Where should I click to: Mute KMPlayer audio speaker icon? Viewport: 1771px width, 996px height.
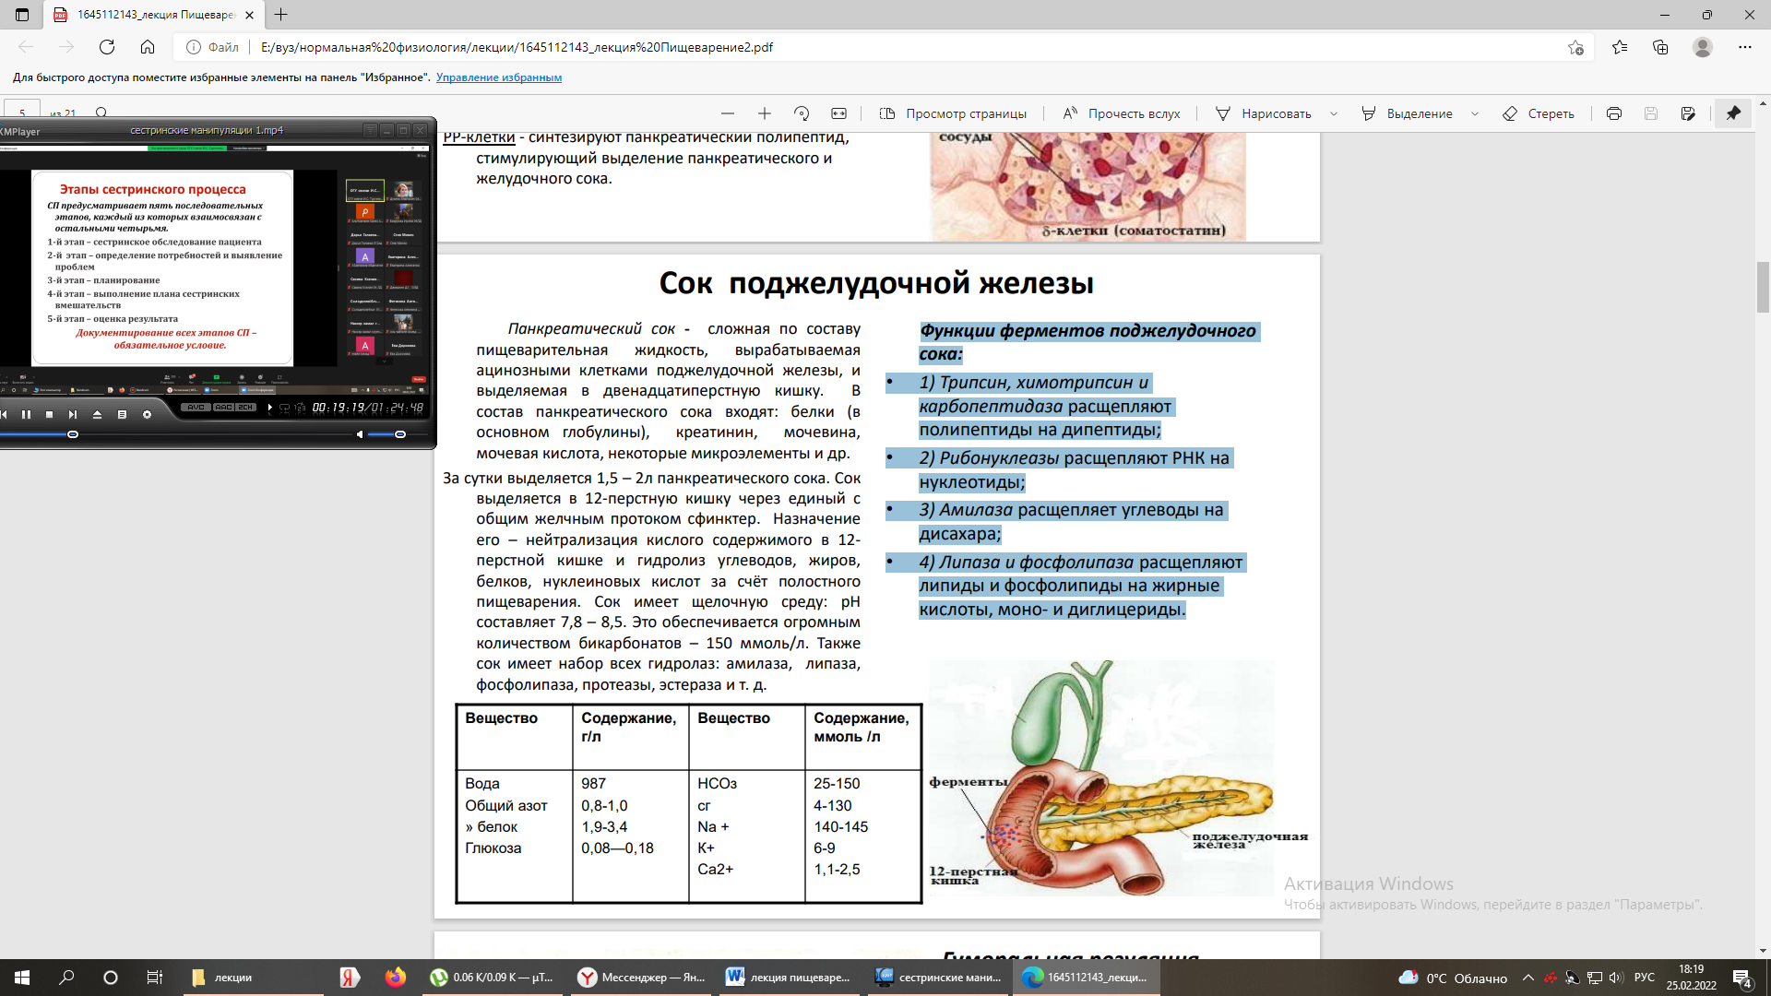point(360,434)
